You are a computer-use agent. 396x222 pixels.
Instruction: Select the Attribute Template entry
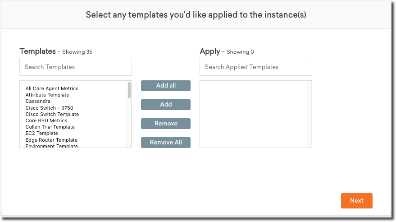point(47,95)
